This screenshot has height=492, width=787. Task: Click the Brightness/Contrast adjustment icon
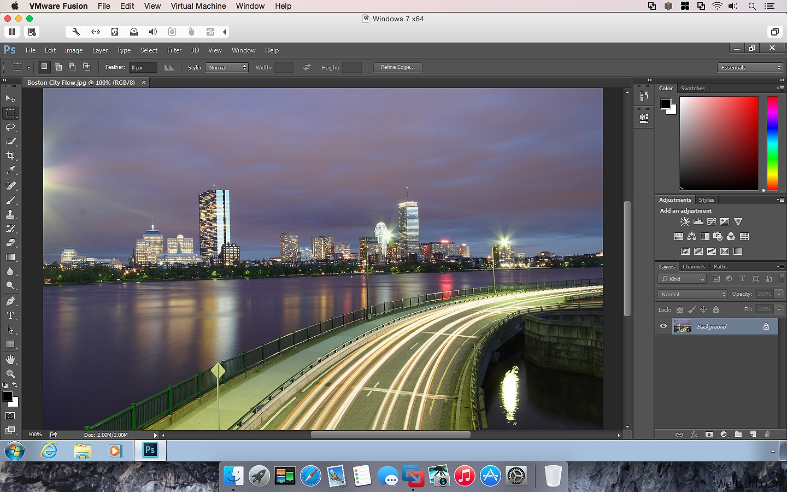pos(685,222)
